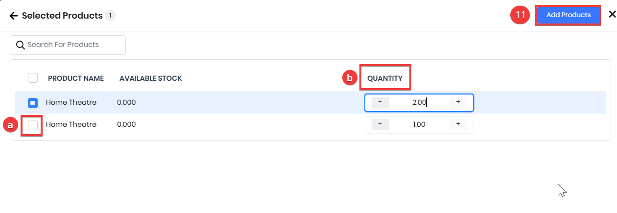Click the quantity field showing 1.00
617x213 pixels.
coord(419,124)
